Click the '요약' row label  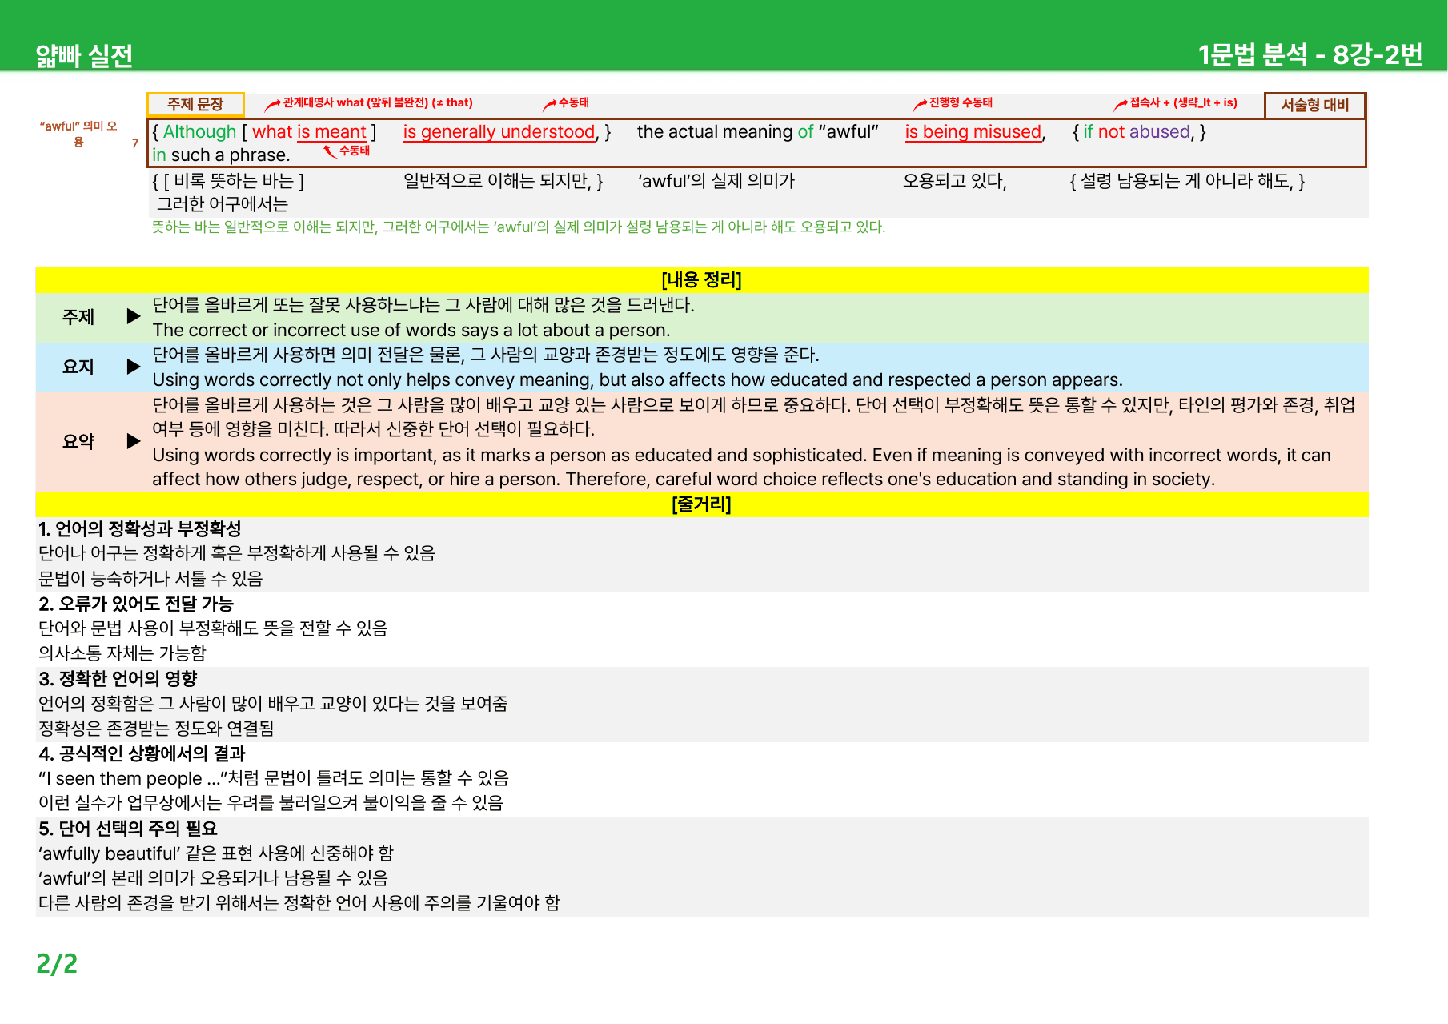(78, 441)
